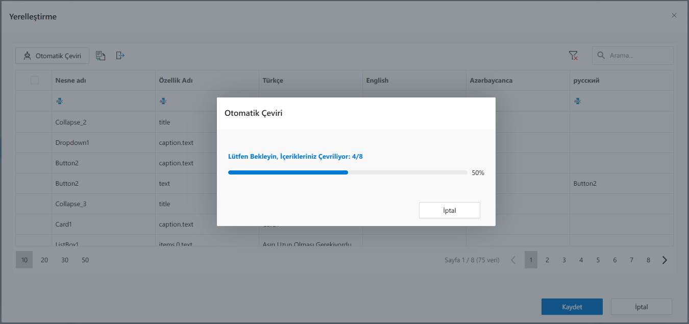Open next page with the right chevron
The height and width of the screenshot is (324, 689).
(665, 260)
